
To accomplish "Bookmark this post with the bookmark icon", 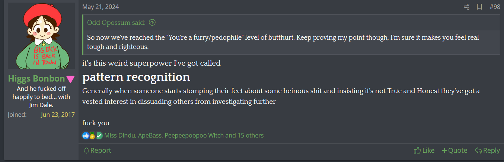I will (x=479, y=7).
